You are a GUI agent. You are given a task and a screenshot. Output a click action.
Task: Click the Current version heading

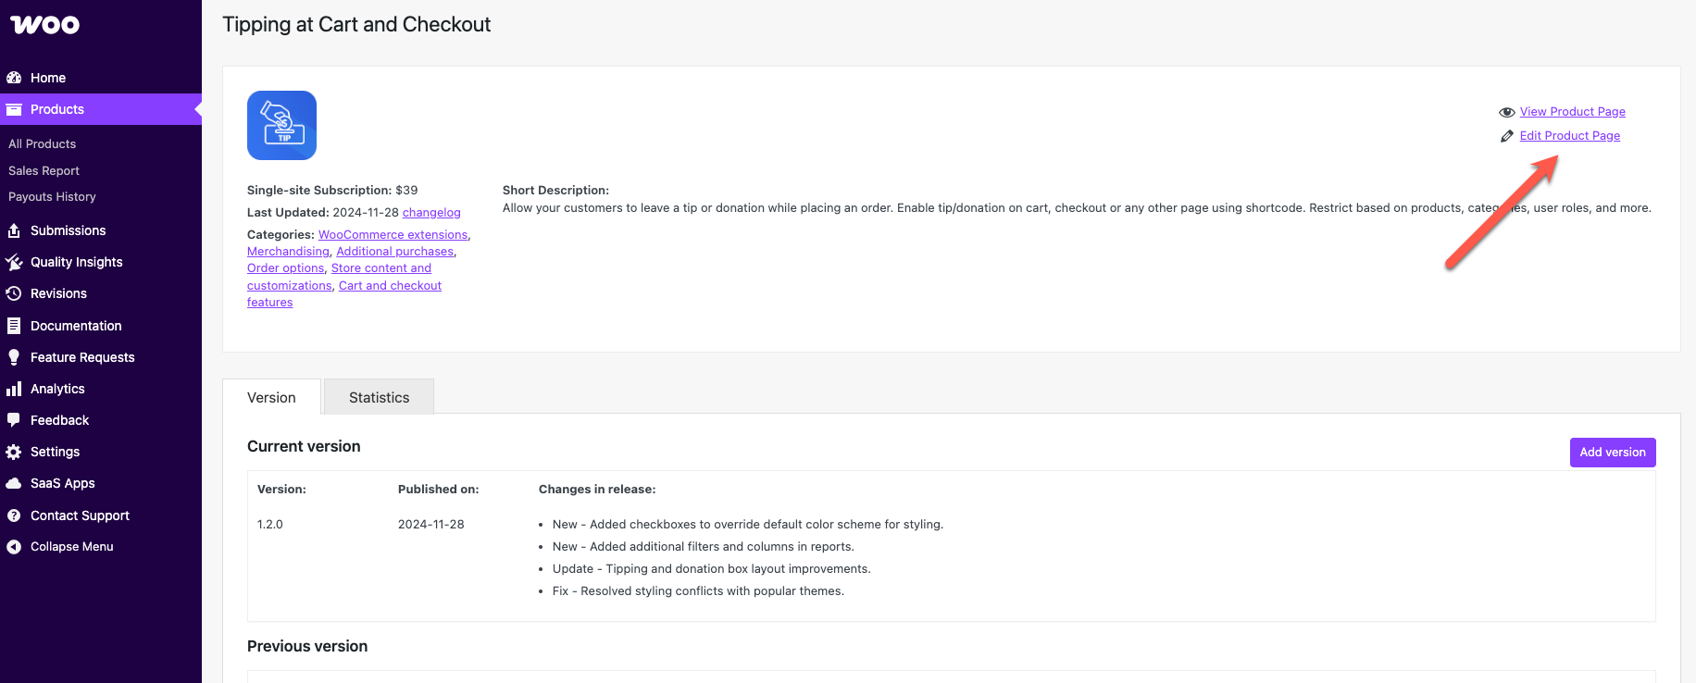point(304,446)
